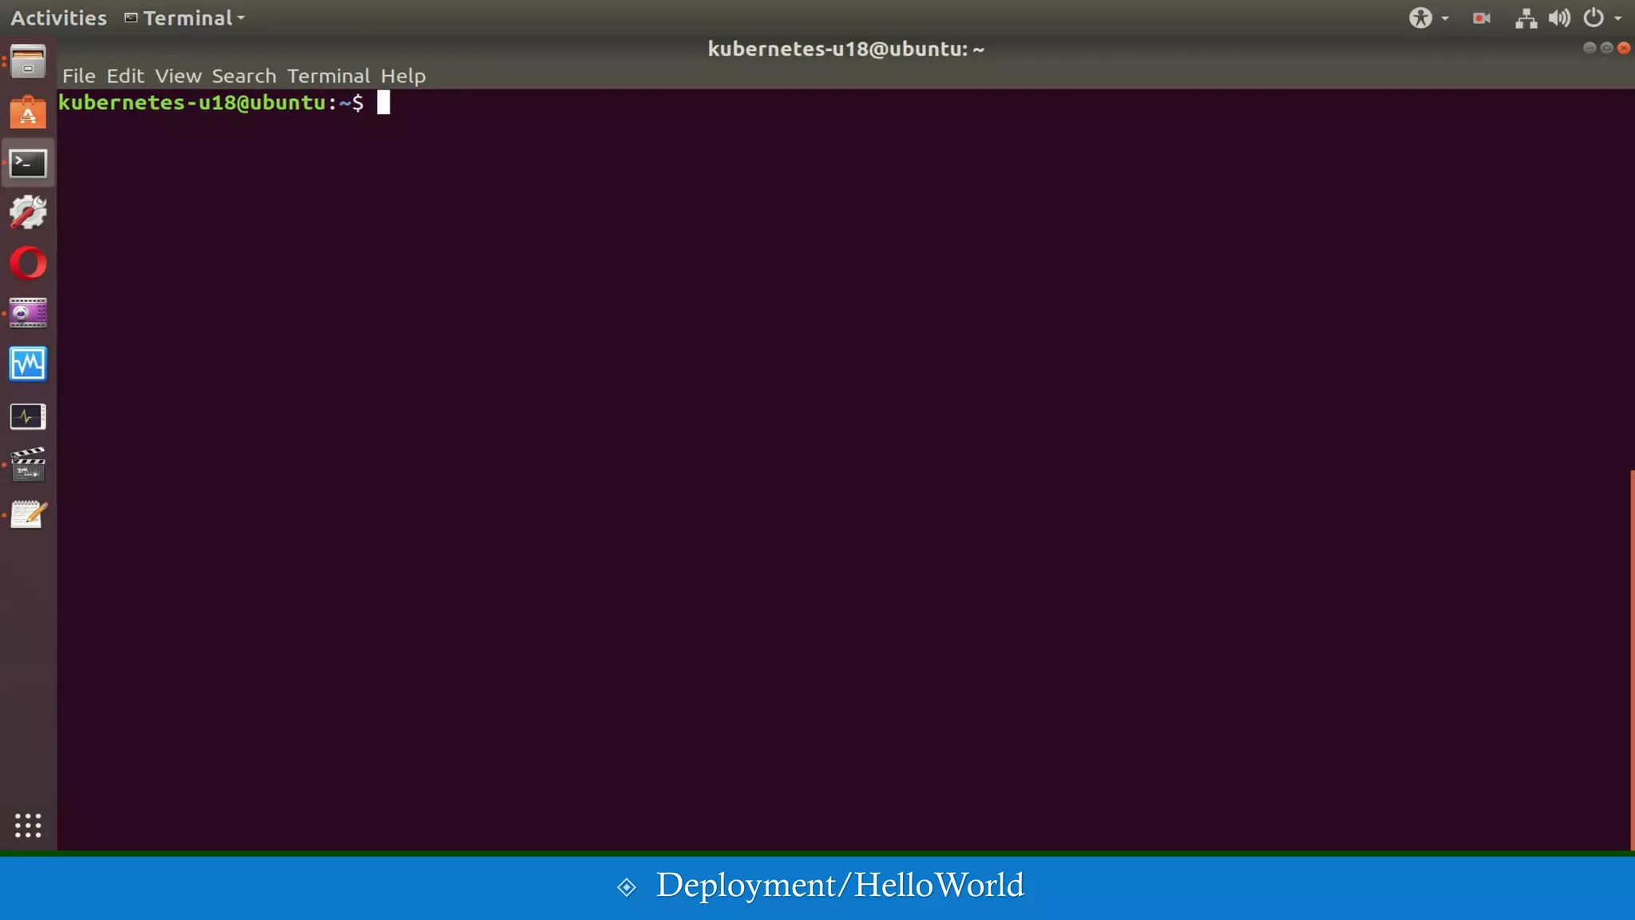Image resolution: width=1635 pixels, height=920 pixels.
Task: Select the Terminal icon in the dock
Action: click(28, 163)
